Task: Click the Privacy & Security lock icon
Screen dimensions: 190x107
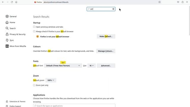Action: point(7,34)
